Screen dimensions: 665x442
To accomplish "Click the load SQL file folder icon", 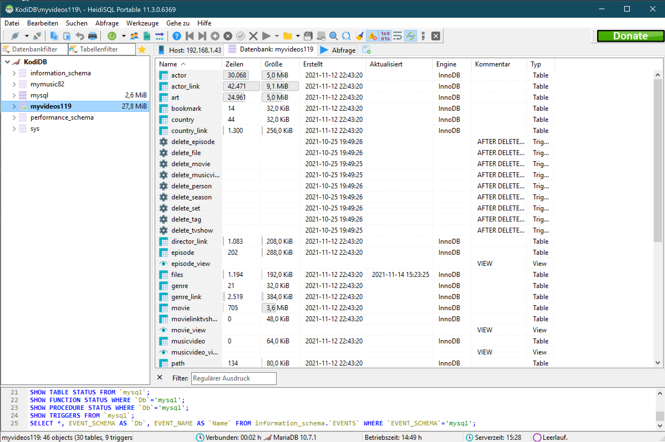I will click(287, 36).
